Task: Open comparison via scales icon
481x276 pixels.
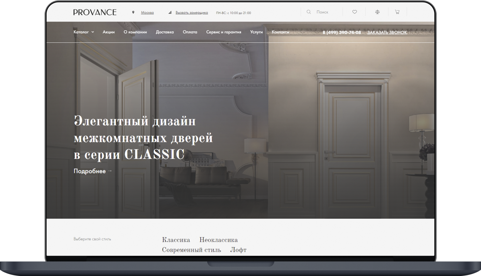Action: point(377,12)
